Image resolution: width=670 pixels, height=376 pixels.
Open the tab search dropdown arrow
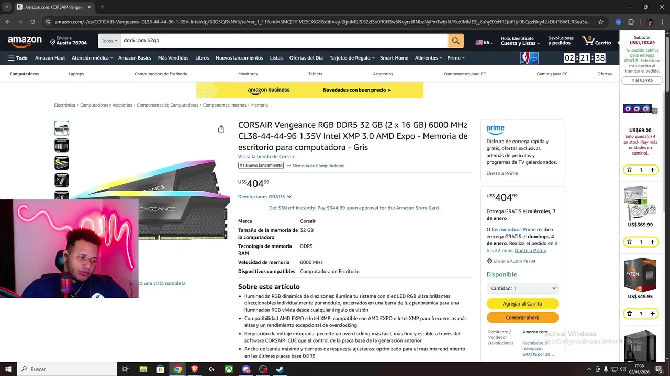tap(6, 7)
